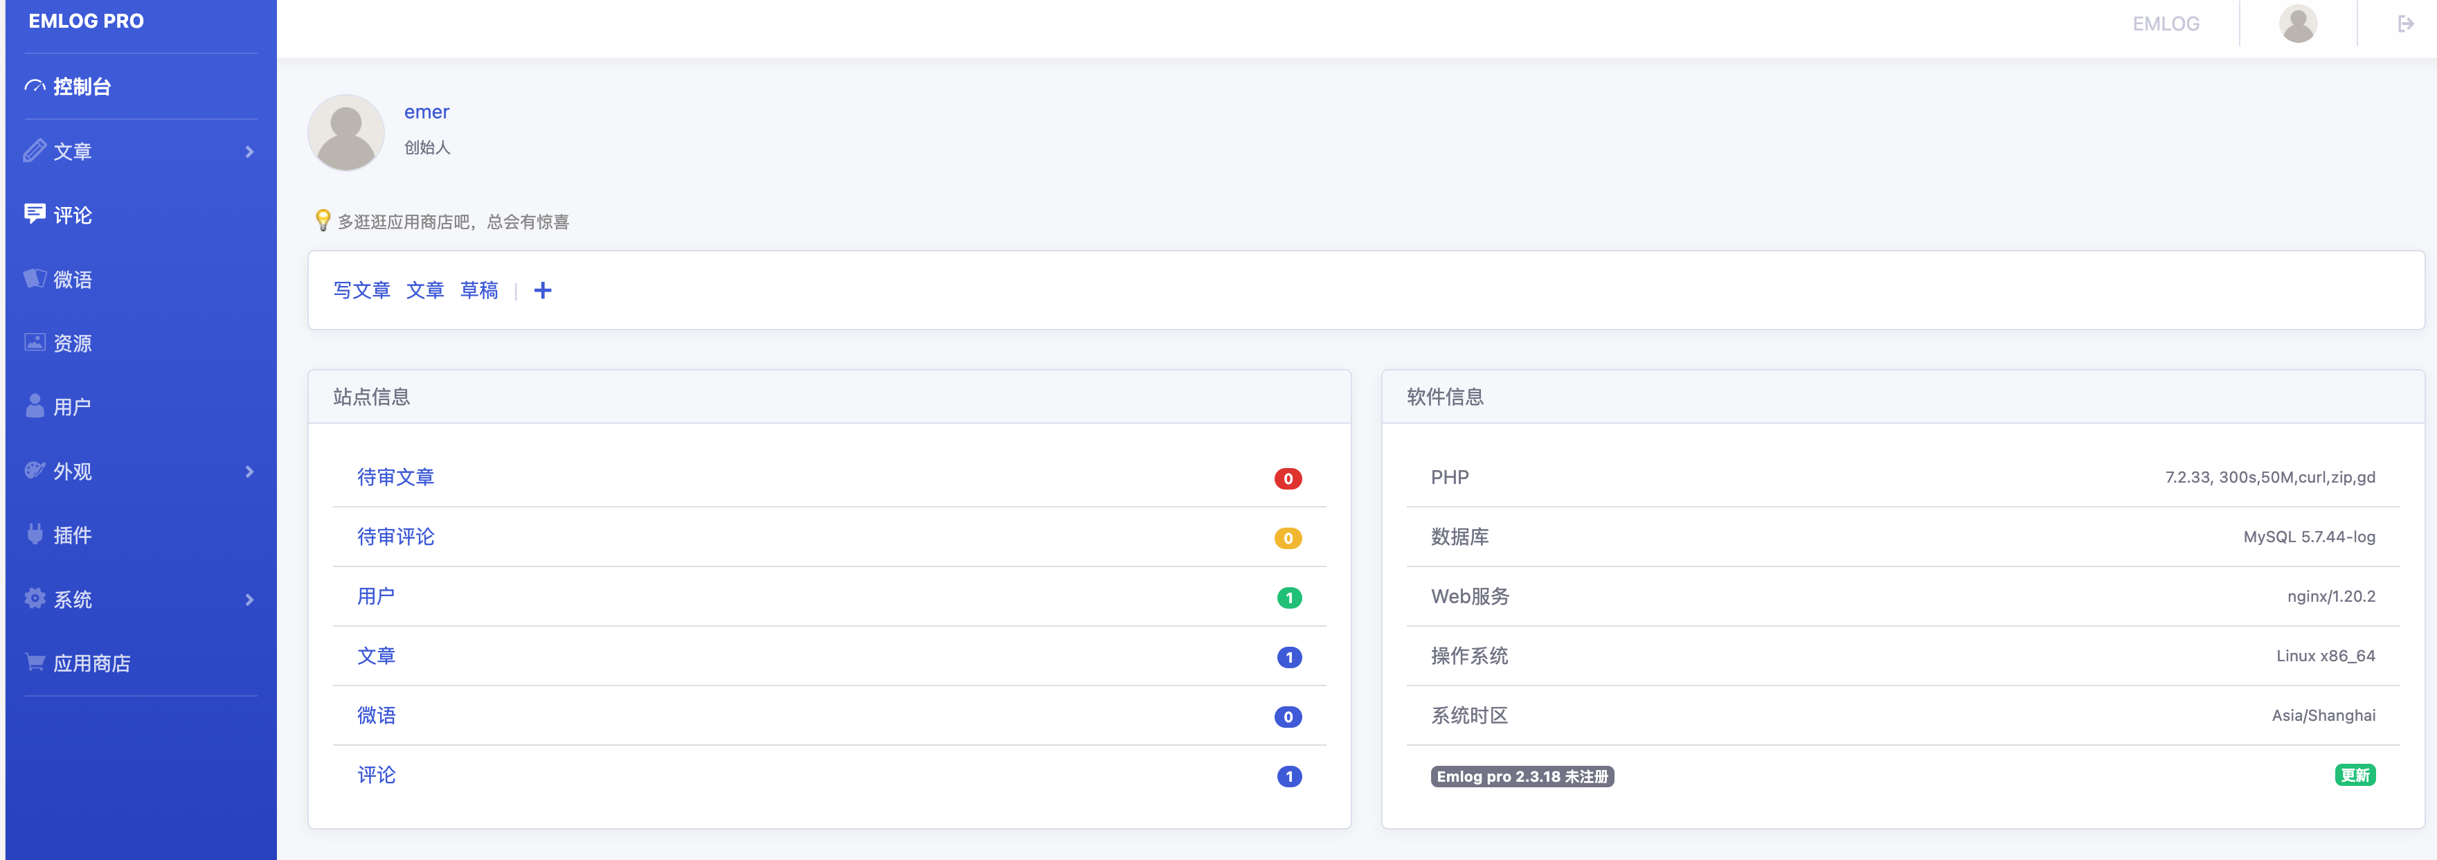Click the dashboard gauge icon beside 控制台
Viewport: 2437px width, 860px height.
pyautogui.click(x=35, y=86)
